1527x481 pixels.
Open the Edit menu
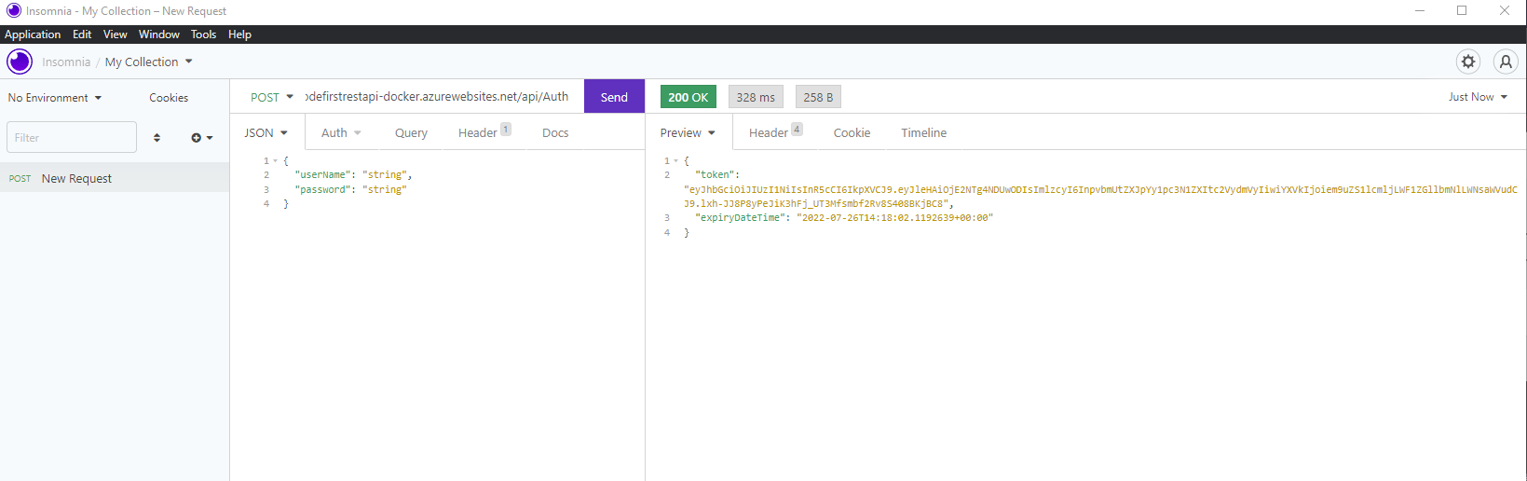click(x=82, y=34)
